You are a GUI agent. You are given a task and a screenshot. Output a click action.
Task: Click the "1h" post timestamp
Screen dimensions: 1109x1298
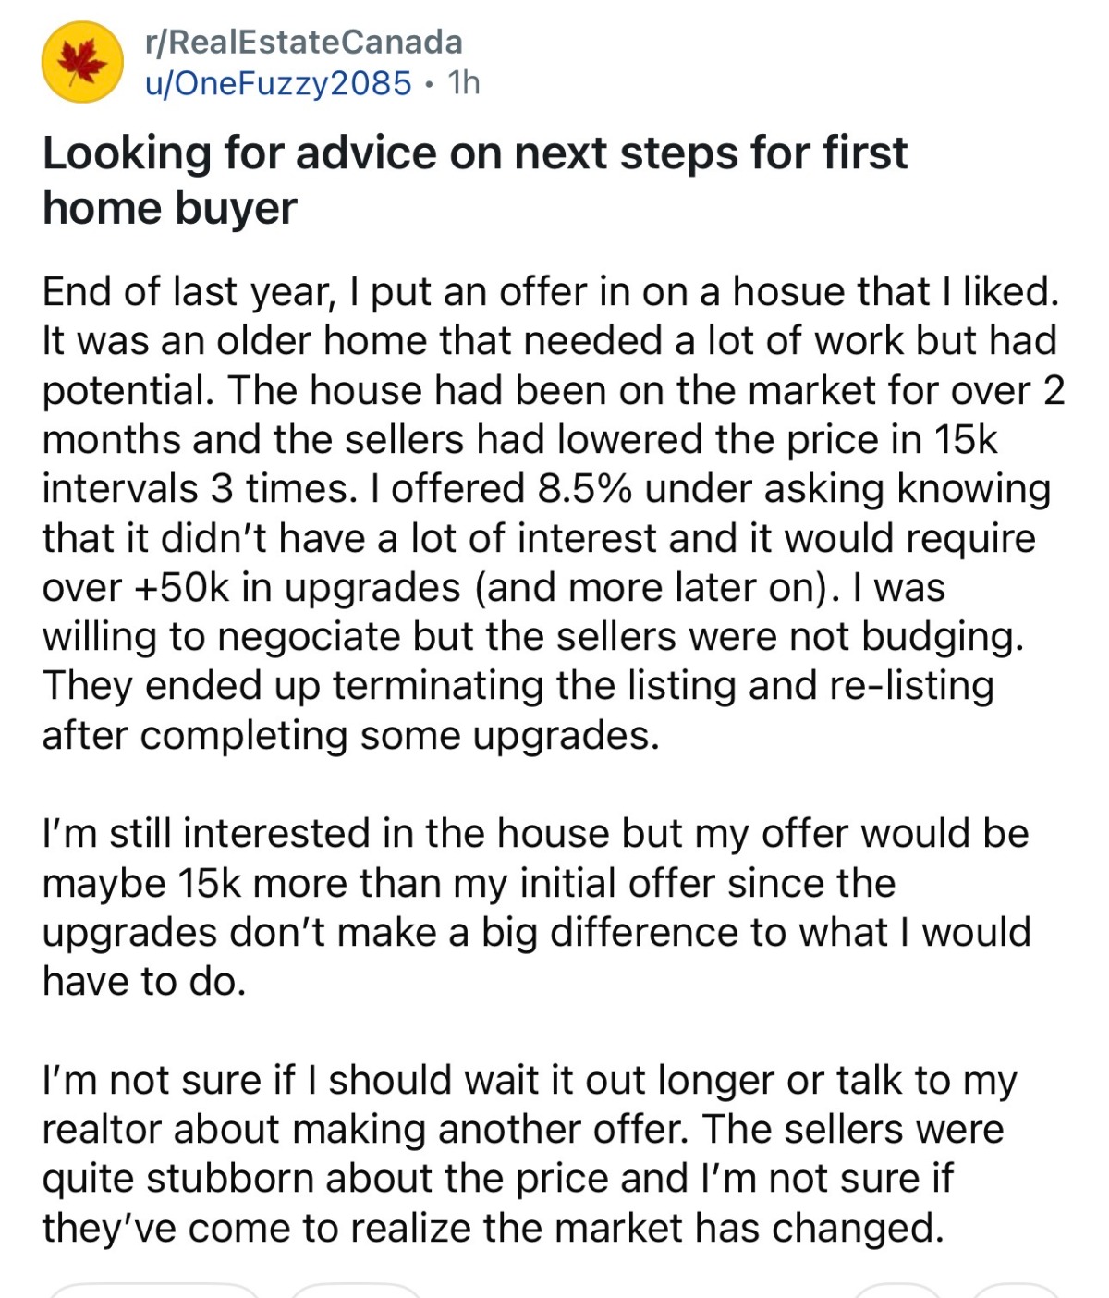point(464,83)
